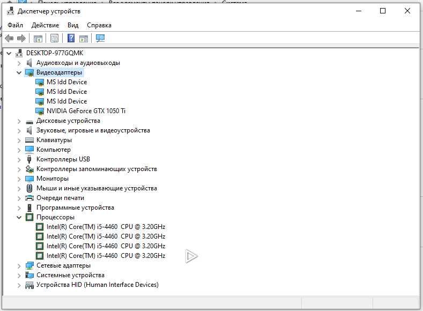This screenshot has width=423, height=311.
Task: Maximize the Диспетчер устройств window
Action: pos(383,11)
